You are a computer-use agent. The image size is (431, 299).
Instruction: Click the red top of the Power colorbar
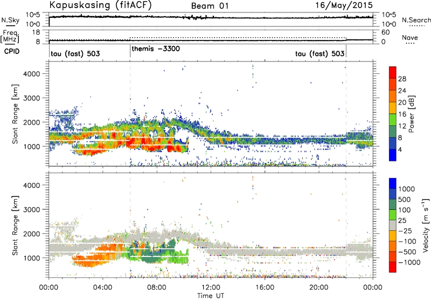click(x=393, y=72)
